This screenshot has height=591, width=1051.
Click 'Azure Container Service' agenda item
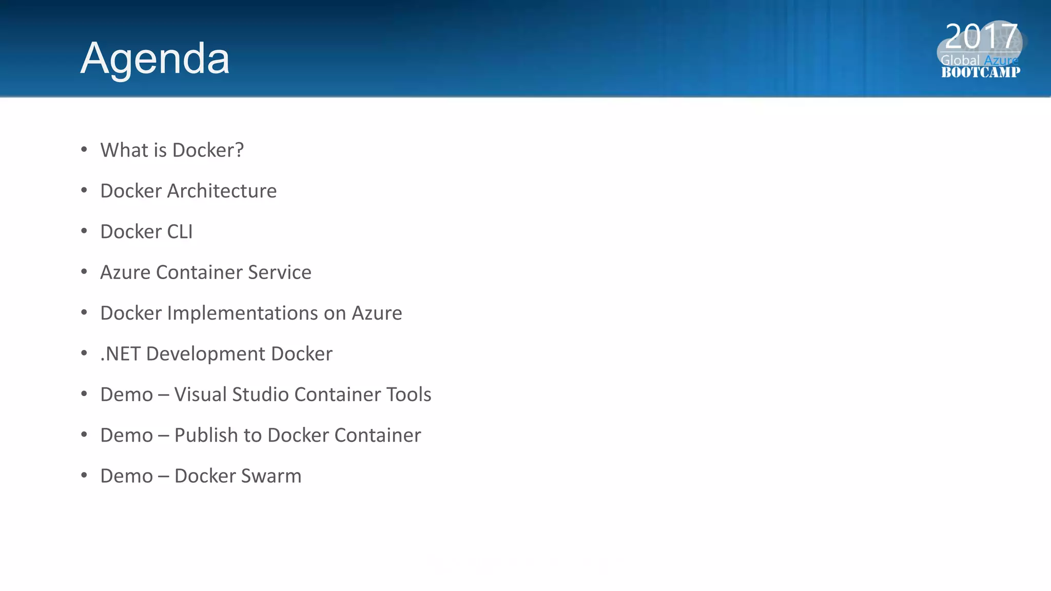pos(206,272)
